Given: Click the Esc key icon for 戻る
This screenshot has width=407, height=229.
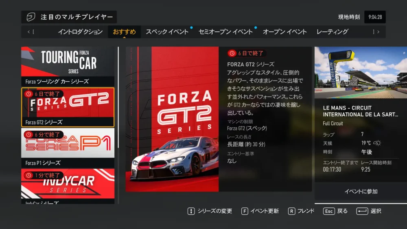Looking at the screenshot, I should [329, 211].
